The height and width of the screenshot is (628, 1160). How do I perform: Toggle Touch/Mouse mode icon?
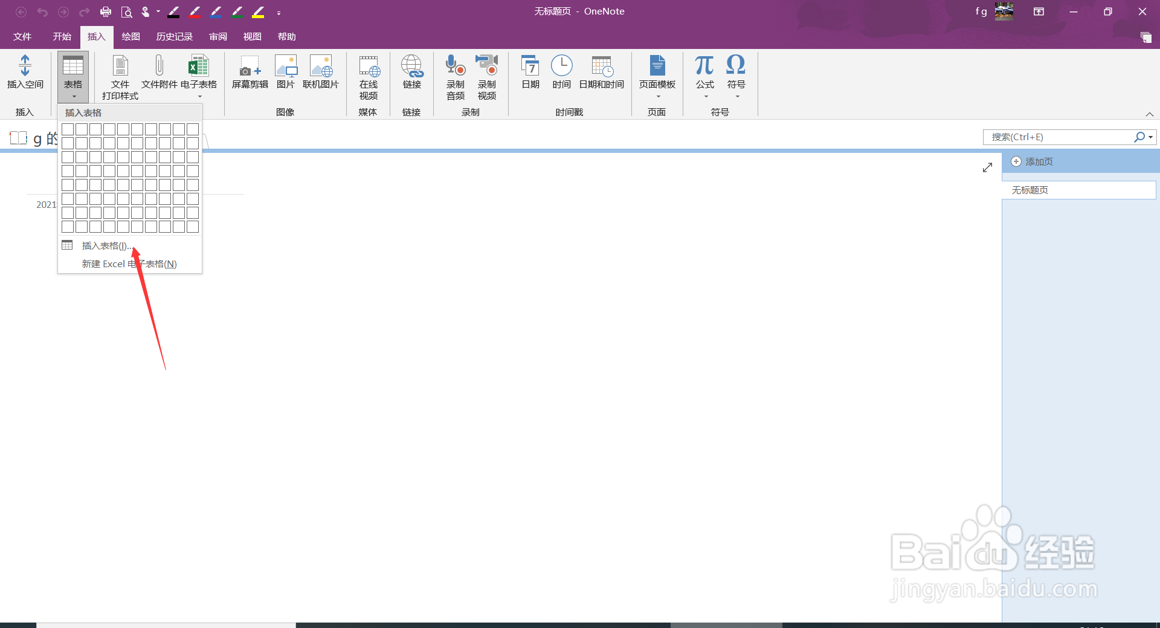tap(146, 12)
